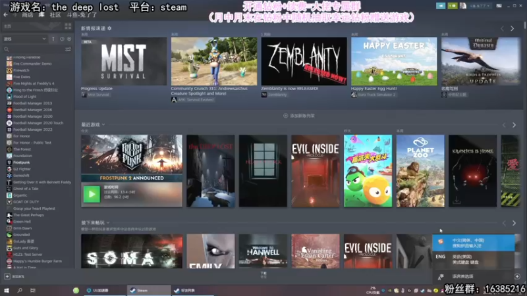Select Grounded in game list
The image size is (527, 296).
22,235
